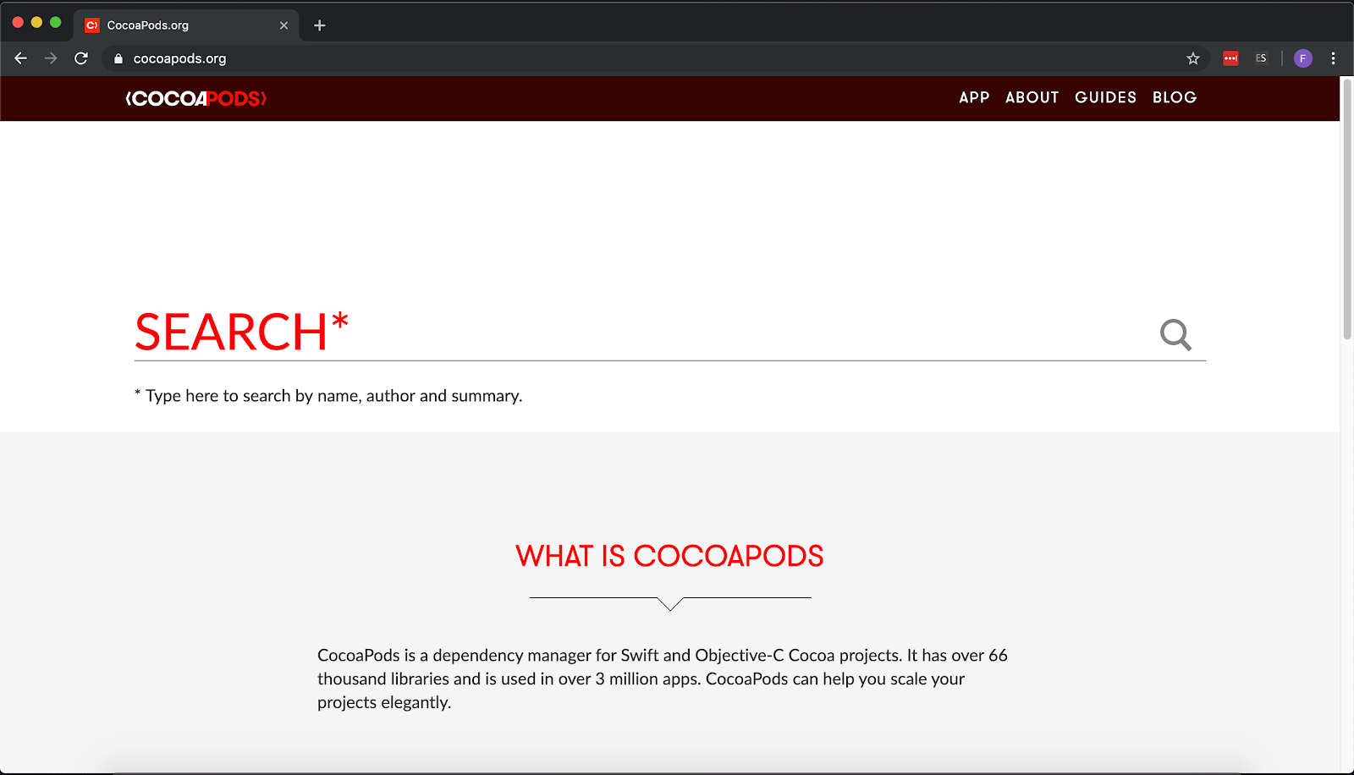The height and width of the screenshot is (775, 1354).
Task: Click the page vertical scrollbar thumb
Action: click(x=1347, y=209)
